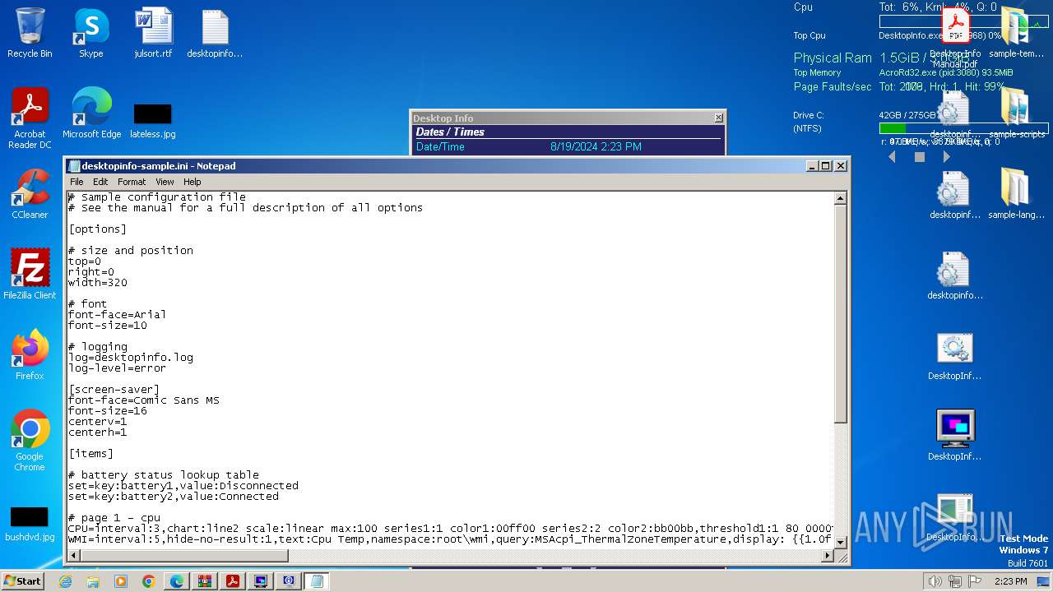
Task: Select the CCleaner desktop shortcut
Action: (x=30, y=194)
